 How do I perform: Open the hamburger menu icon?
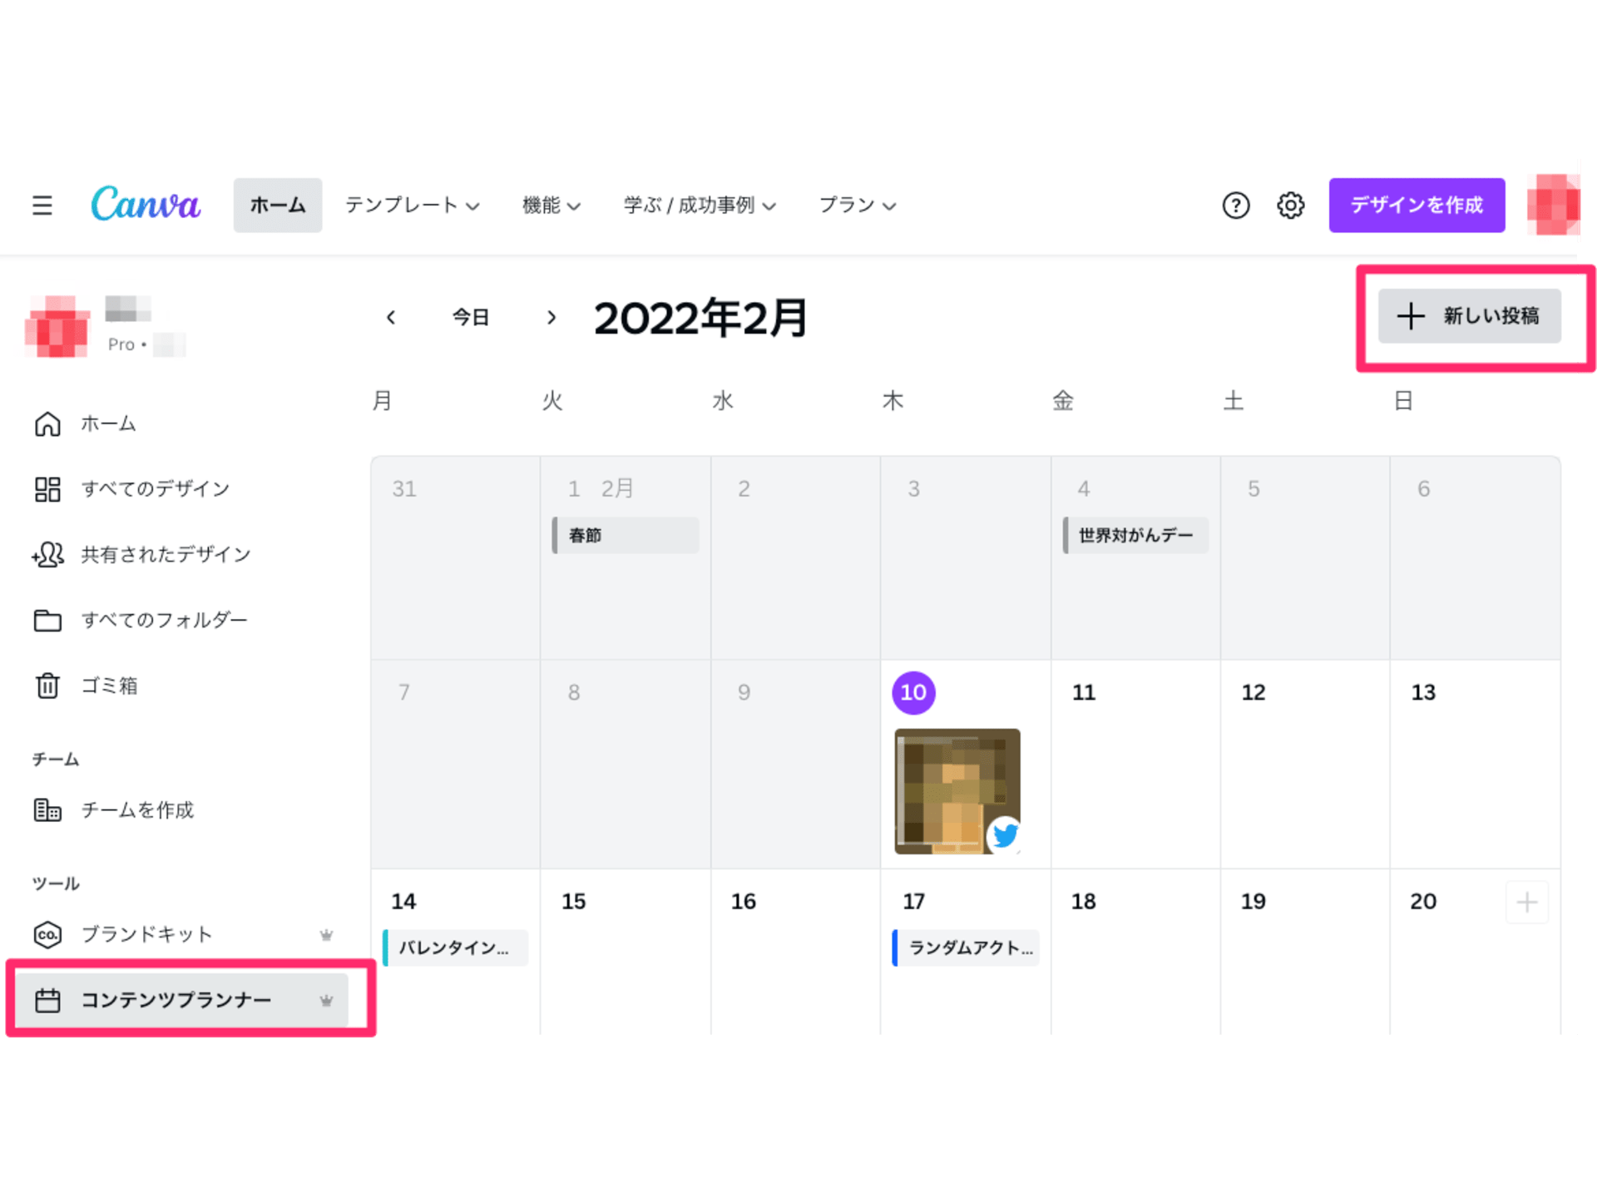42,205
